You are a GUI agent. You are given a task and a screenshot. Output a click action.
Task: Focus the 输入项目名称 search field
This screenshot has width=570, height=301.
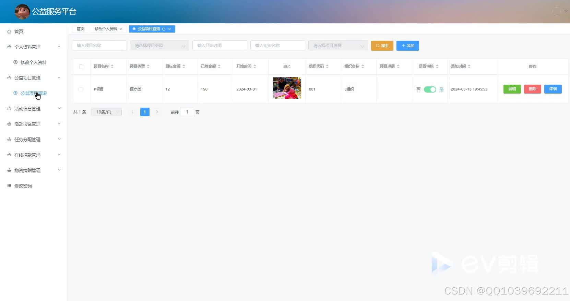click(x=99, y=46)
